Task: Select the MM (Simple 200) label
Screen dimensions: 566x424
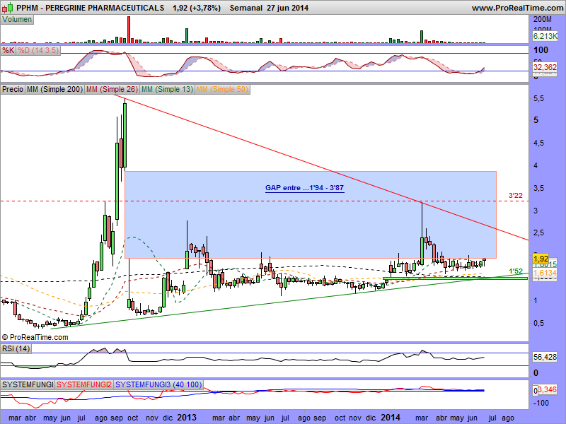Action: [x=54, y=89]
